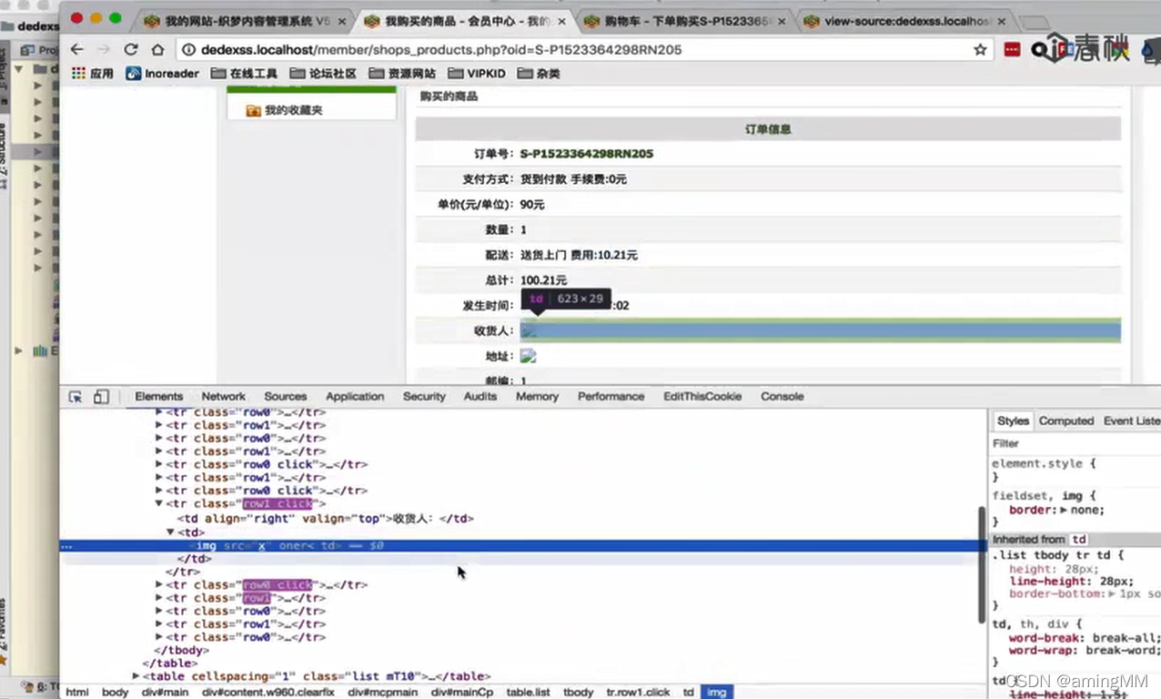This screenshot has height=699, width=1161.
Task: Click the td link after Inherited from
Action: click(1078, 540)
